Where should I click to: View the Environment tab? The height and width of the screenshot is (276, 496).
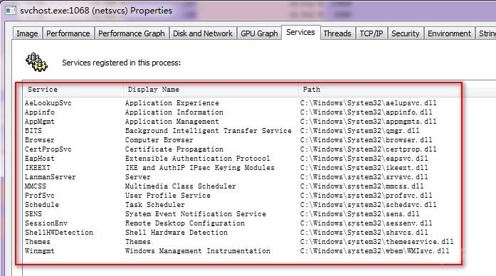click(449, 33)
